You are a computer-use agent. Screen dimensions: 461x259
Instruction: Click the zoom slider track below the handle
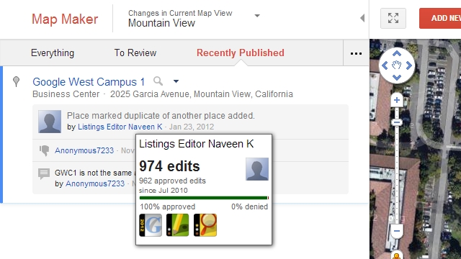397,176
